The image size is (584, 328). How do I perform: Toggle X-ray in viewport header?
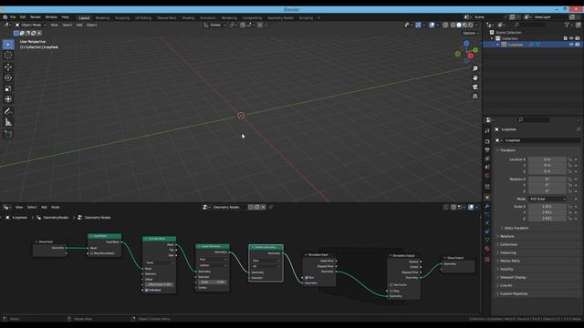point(445,25)
